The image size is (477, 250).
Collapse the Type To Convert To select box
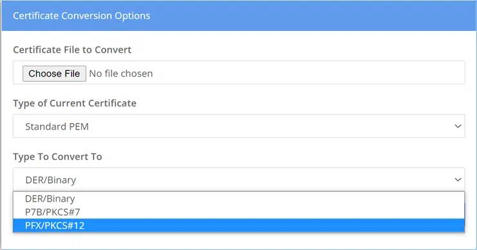pyautogui.click(x=238, y=179)
